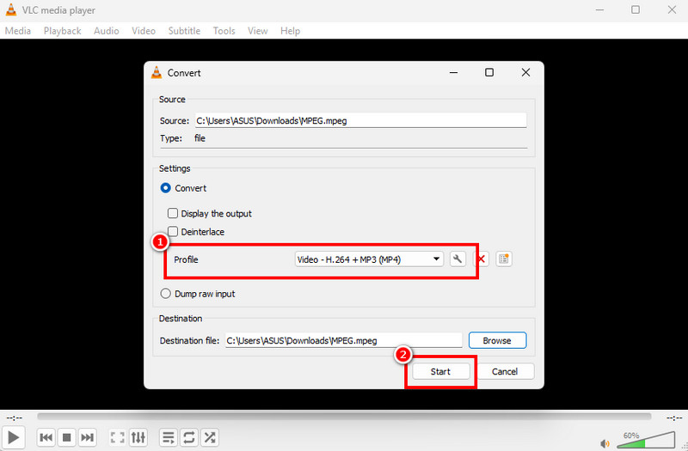The height and width of the screenshot is (451, 688).
Task: Skip to previous media track
Action: [46, 437]
